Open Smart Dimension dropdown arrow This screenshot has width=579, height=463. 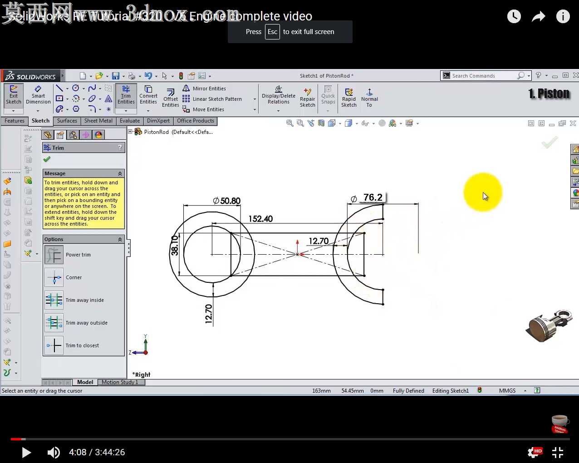click(x=38, y=111)
